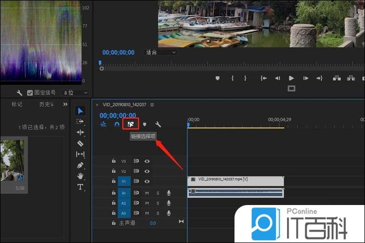
Task: Switch to the 标记 tab
Action: [x=17, y=104]
